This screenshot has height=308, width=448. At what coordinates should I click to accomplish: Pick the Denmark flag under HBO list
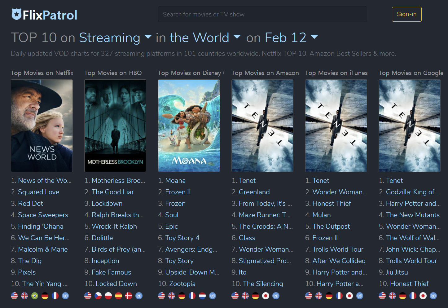[129, 296]
